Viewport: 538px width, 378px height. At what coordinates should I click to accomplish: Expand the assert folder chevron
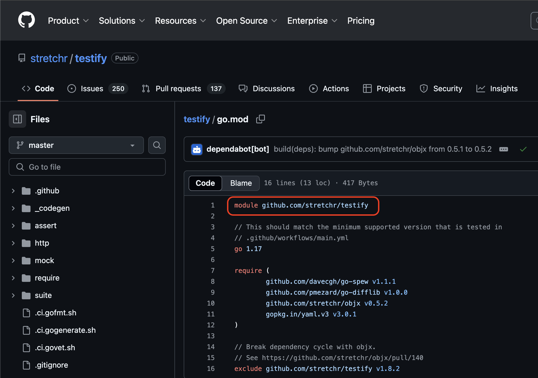[13, 226]
